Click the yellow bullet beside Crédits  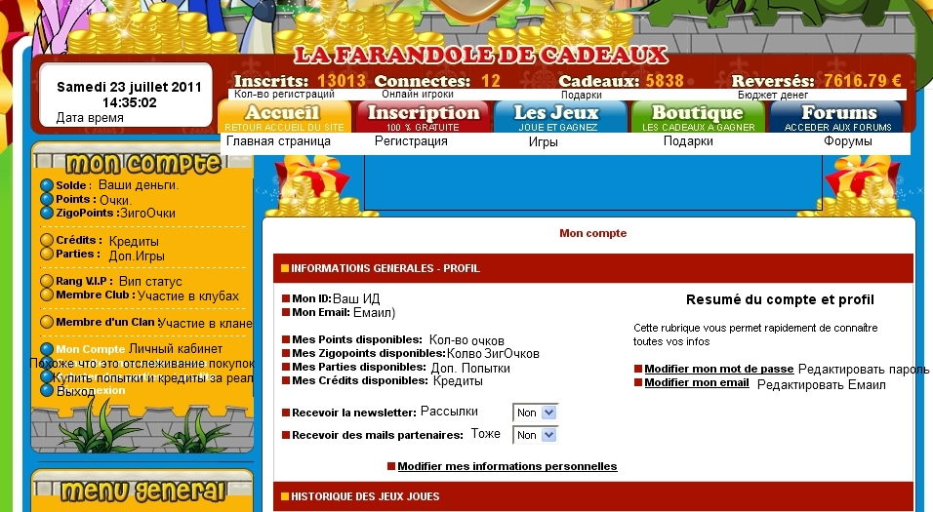[47, 240]
